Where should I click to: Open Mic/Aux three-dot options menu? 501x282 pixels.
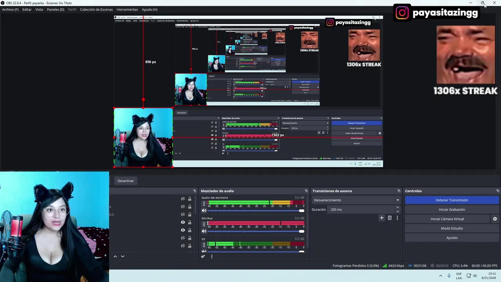coord(204,224)
